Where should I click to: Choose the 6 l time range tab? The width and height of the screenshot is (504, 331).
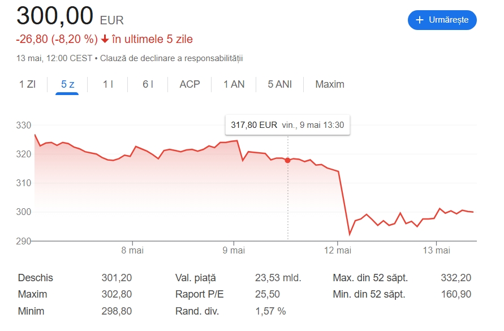[148, 84]
